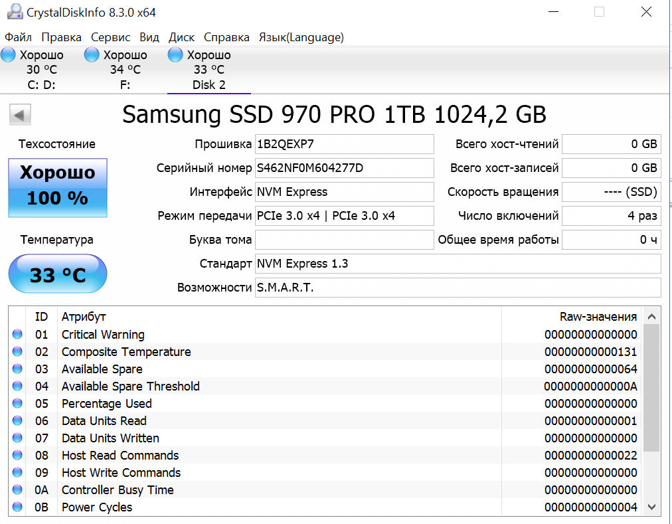Viewport: 672px width, 524px height.
Task: Click the CrystalDiskInfo app icon in title bar
Action: click(x=12, y=12)
